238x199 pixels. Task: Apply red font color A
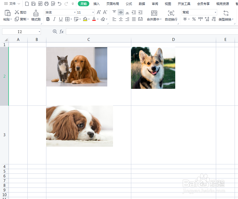click(x=94, y=19)
